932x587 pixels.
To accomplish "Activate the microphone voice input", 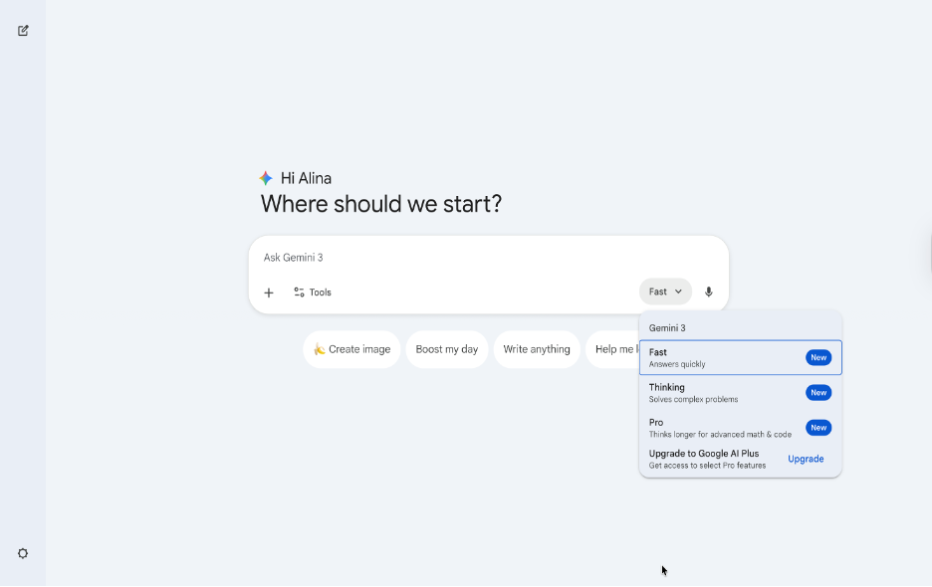I will (x=709, y=292).
